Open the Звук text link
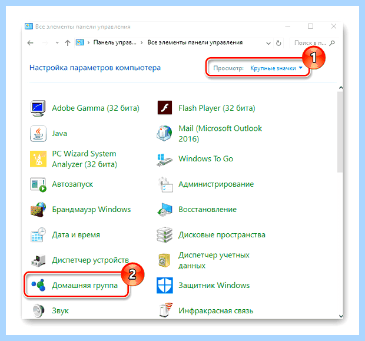This screenshot has height=341, width=365. (60, 310)
